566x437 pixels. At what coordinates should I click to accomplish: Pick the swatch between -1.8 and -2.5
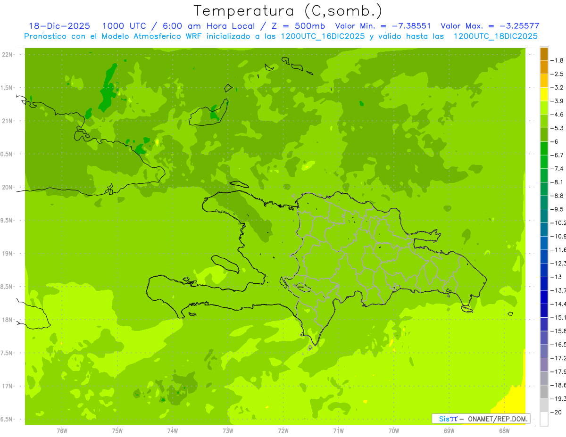coord(544,67)
